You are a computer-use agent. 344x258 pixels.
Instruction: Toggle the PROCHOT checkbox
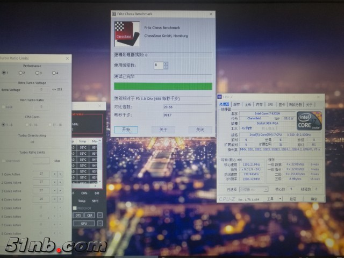[x=75, y=207]
